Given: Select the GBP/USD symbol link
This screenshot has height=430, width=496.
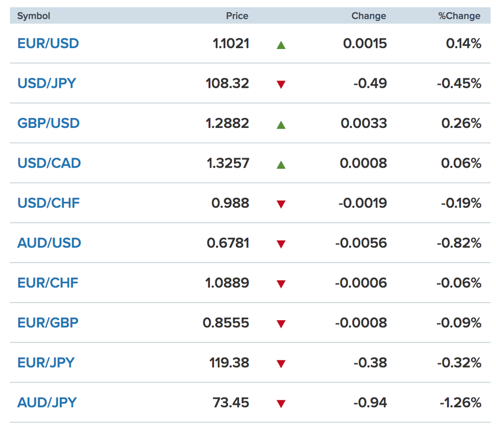Looking at the screenshot, I should pyautogui.click(x=48, y=123).
